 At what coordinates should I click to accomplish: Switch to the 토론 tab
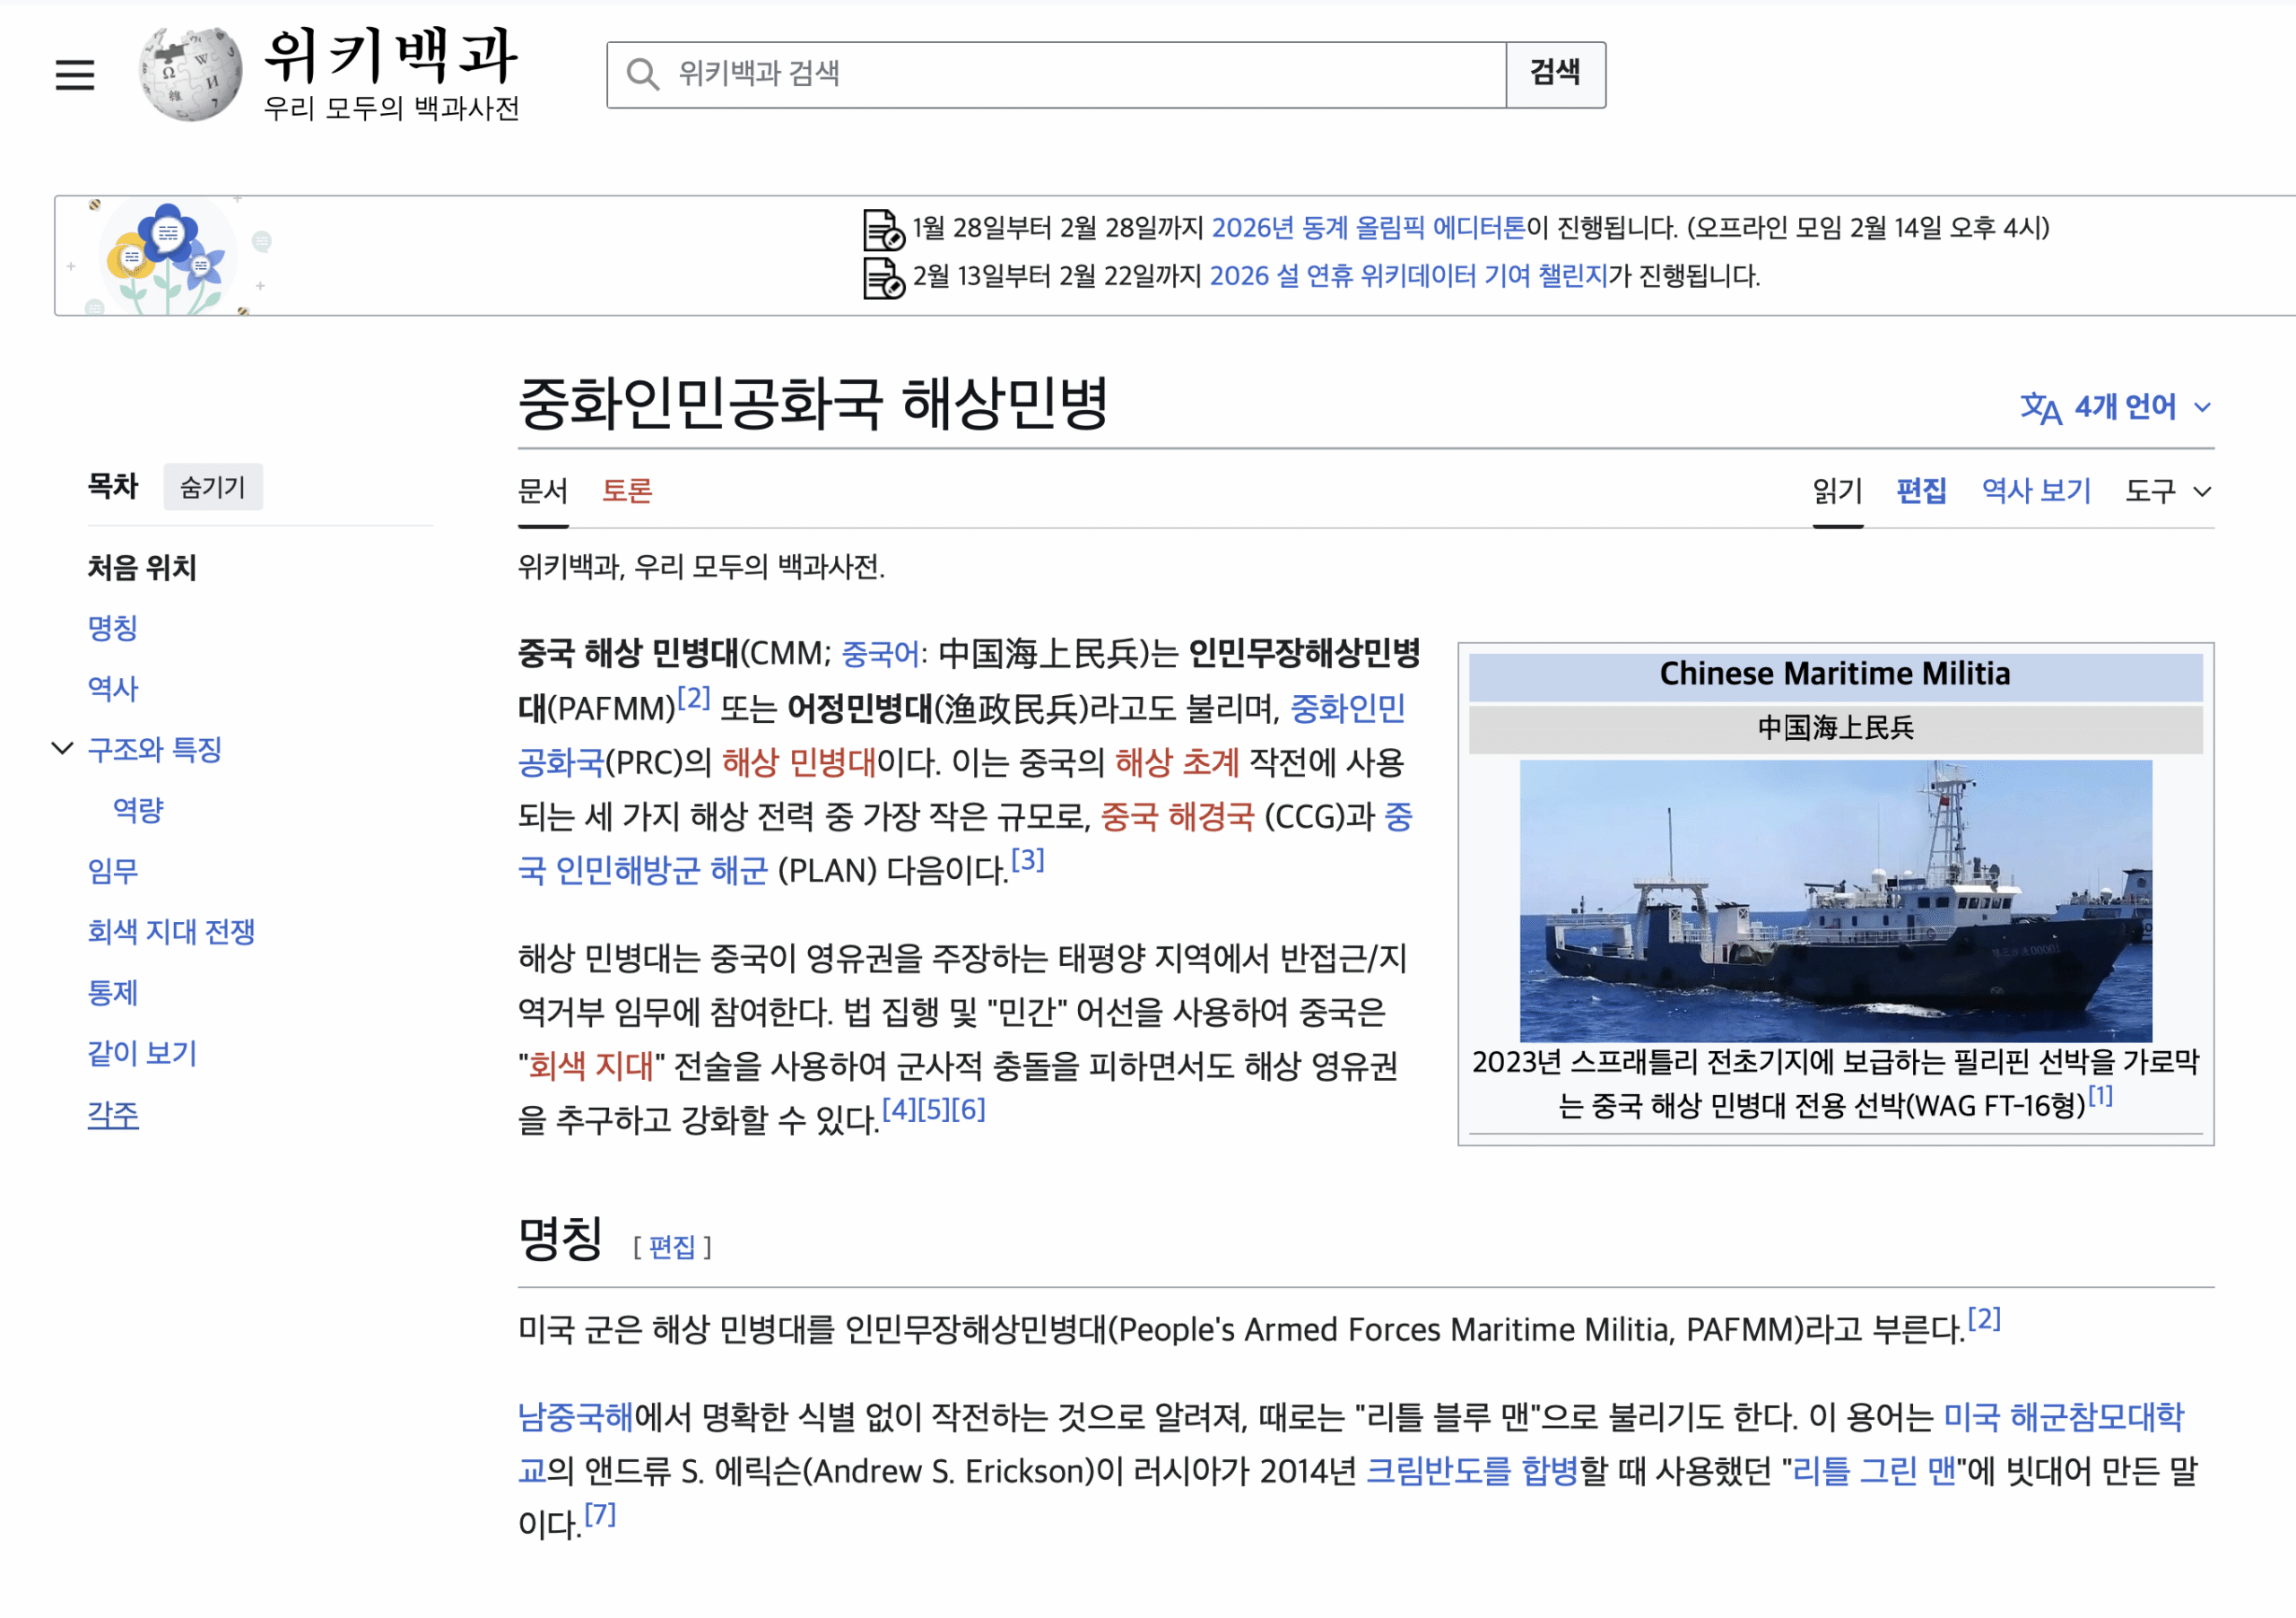click(627, 491)
